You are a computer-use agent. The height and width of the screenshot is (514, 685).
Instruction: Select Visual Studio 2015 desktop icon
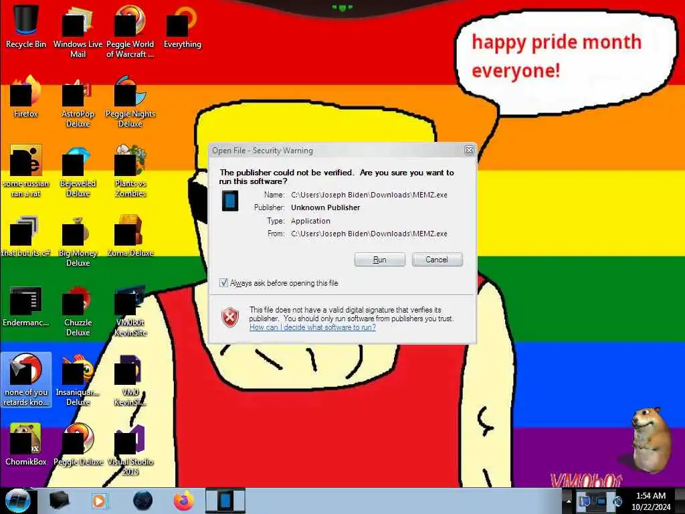click(130, 449)
